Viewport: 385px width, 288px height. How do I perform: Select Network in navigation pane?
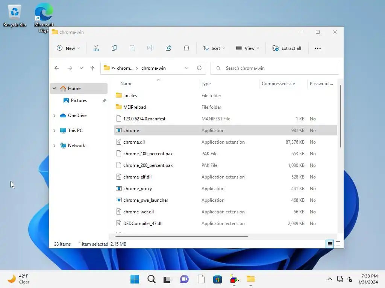coord(77,145)
